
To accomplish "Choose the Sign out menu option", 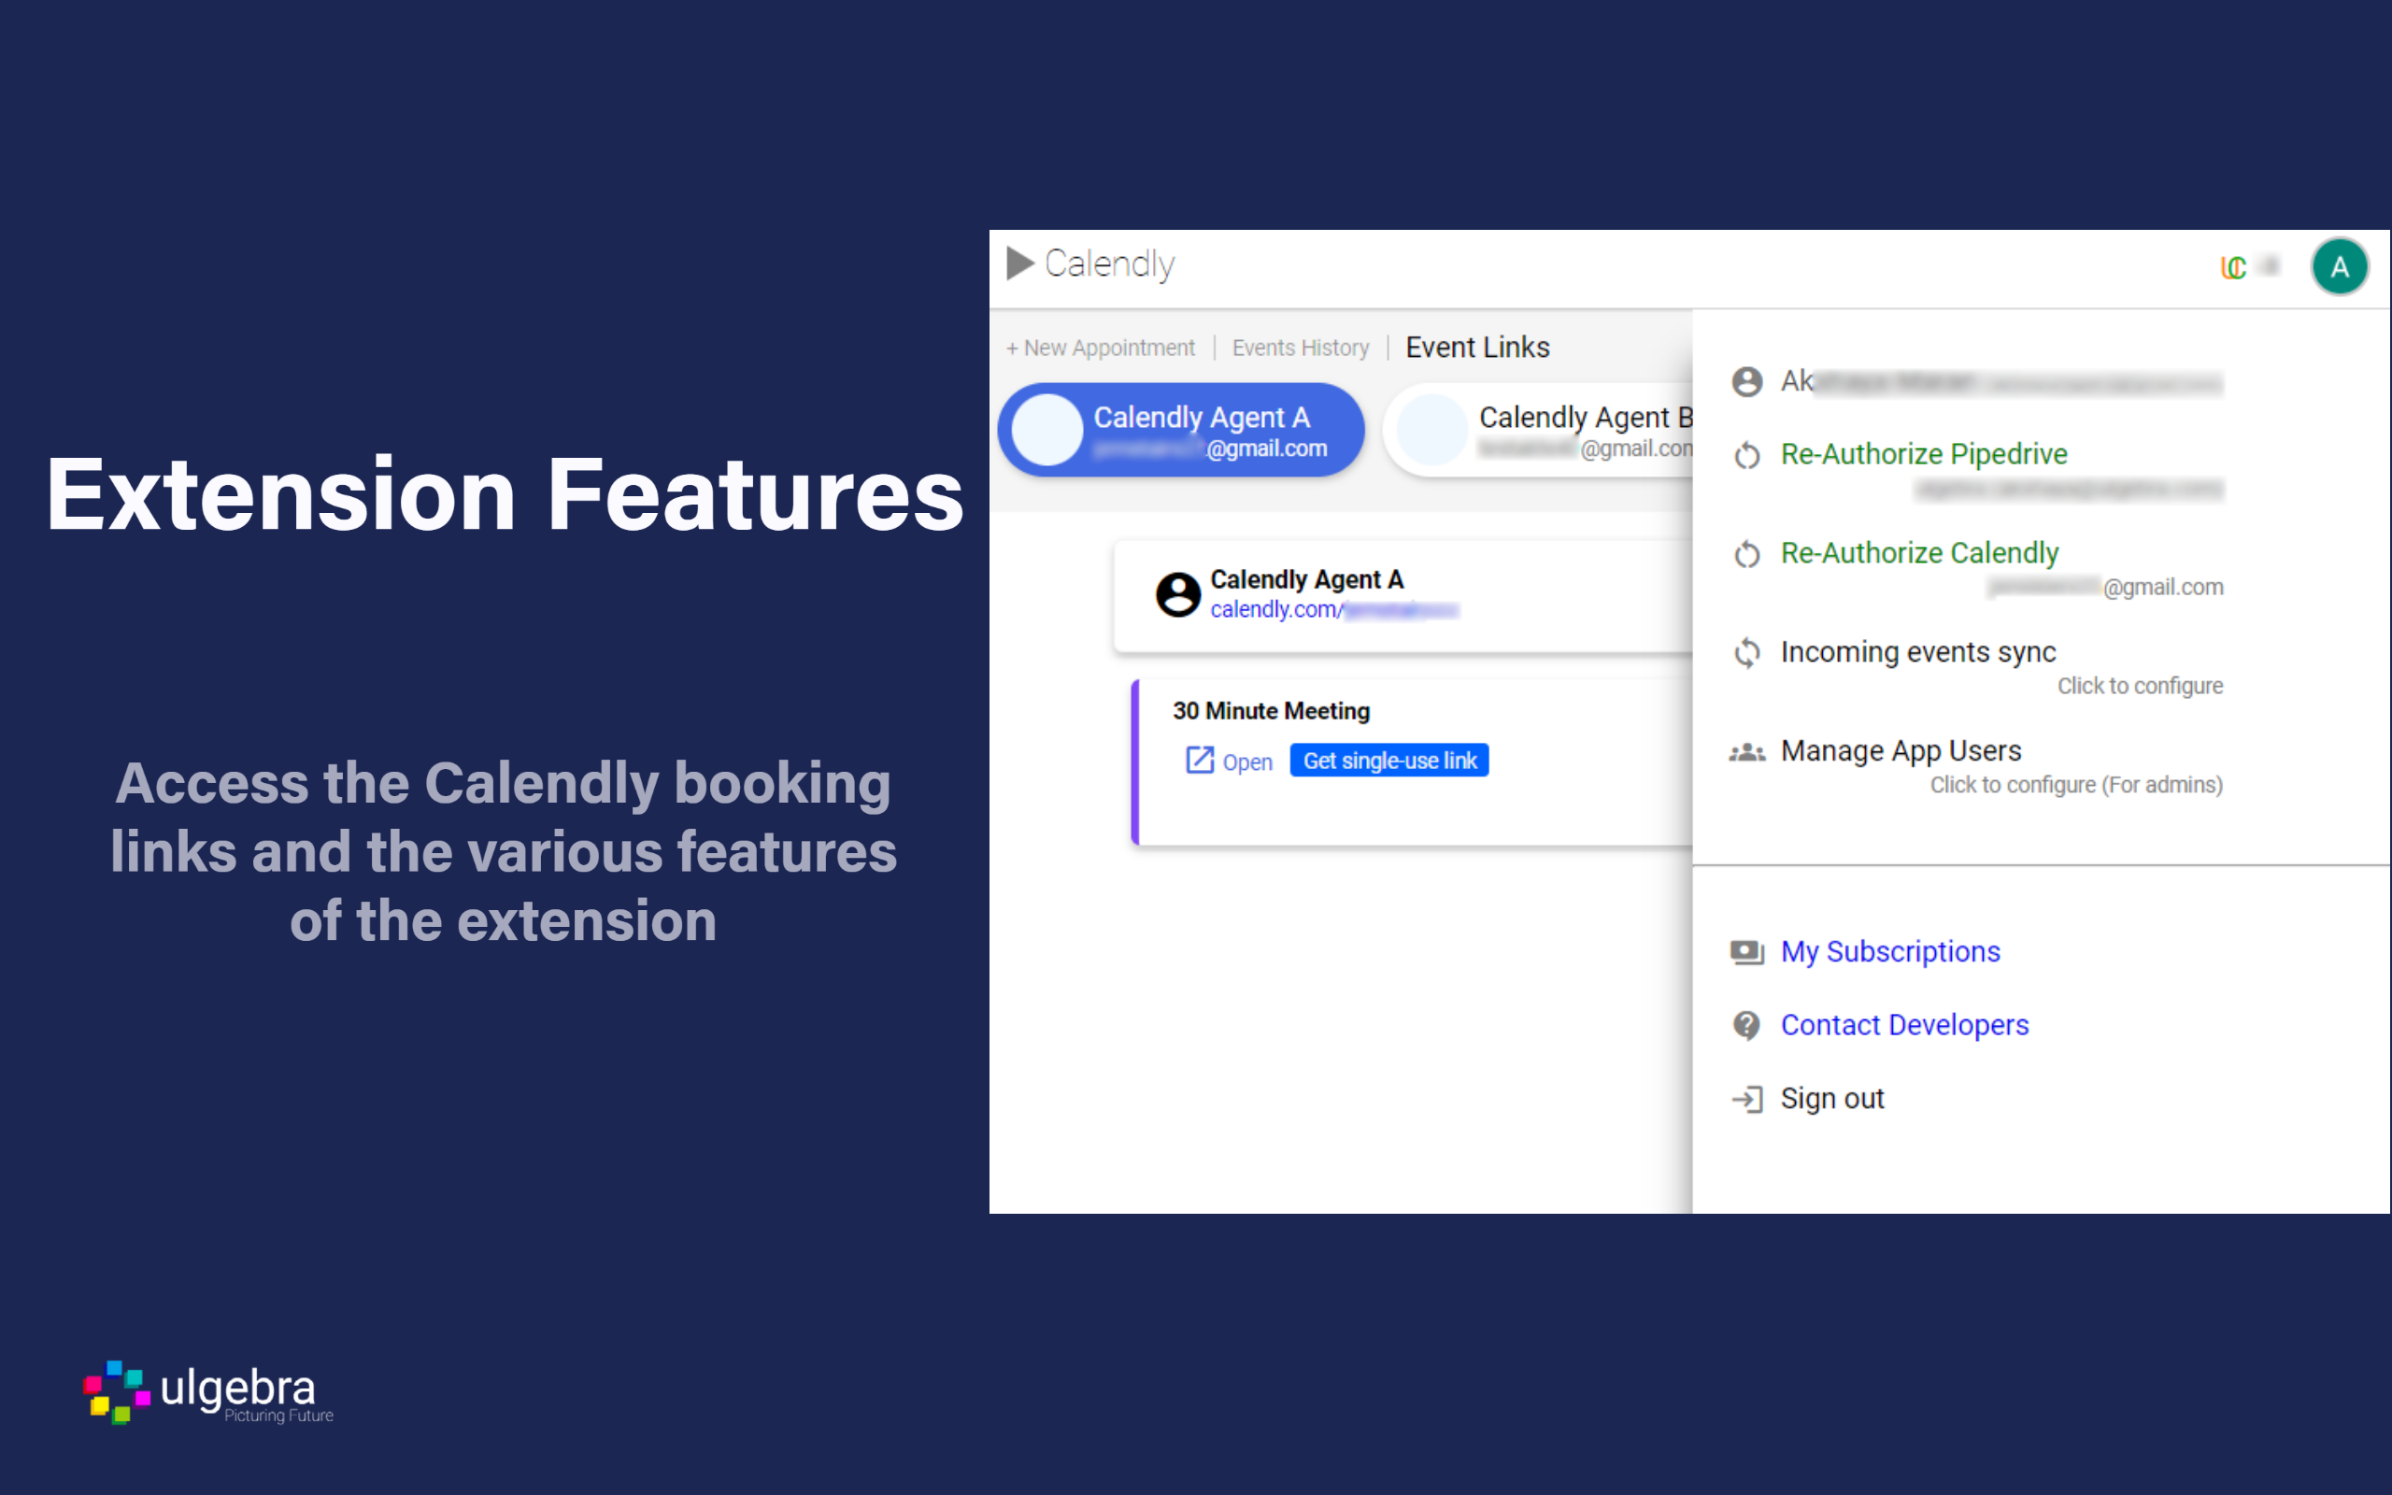I will 1831,1100.
